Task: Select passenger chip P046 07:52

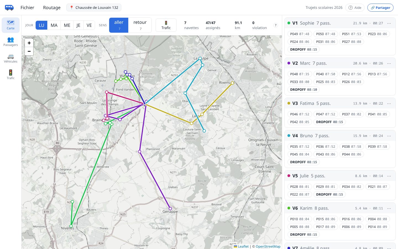Action: (x=300, y=114)
